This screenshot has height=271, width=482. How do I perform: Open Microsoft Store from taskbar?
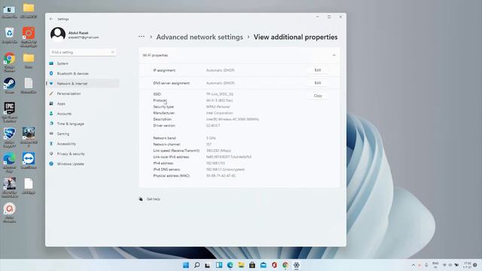point(252,265)
